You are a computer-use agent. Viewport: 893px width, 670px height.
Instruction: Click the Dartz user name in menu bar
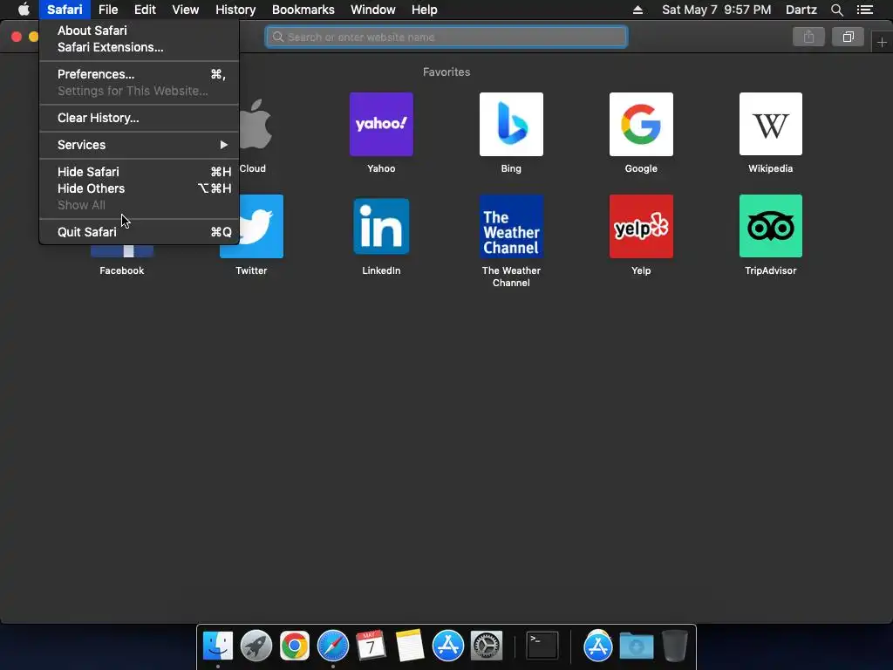tap(801, 10)
